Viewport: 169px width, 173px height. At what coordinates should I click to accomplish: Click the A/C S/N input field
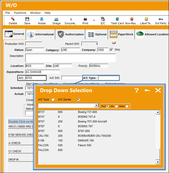(71, 78)
